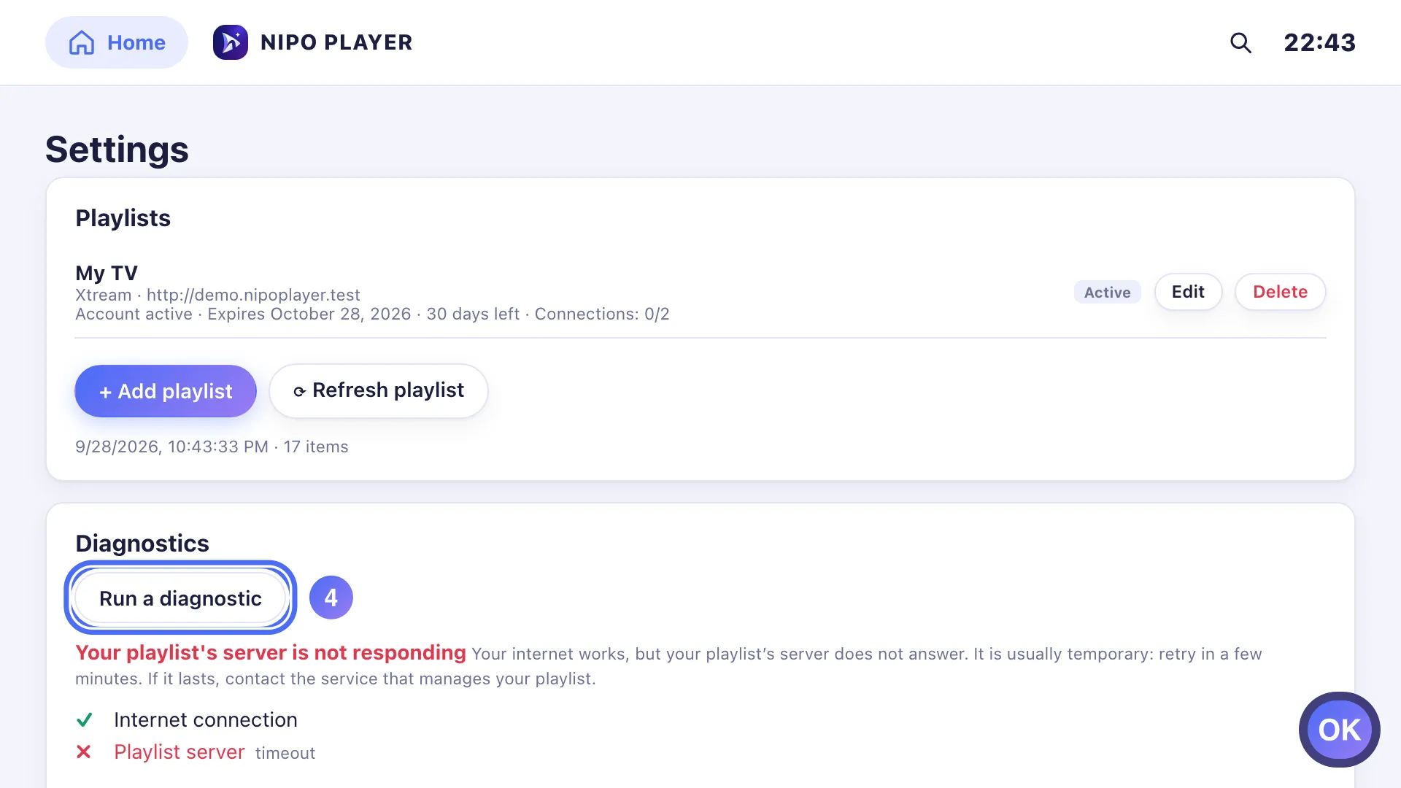Delete the My TV playlist
1401x788 pixels.
[1280, 292]
